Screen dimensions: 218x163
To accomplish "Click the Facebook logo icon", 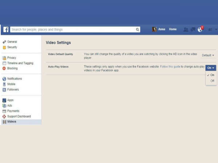I will pos(6,30).
